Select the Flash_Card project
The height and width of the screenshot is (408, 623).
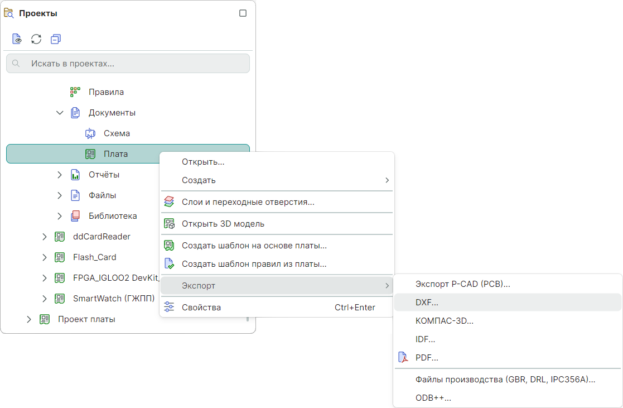coord(94,257)
